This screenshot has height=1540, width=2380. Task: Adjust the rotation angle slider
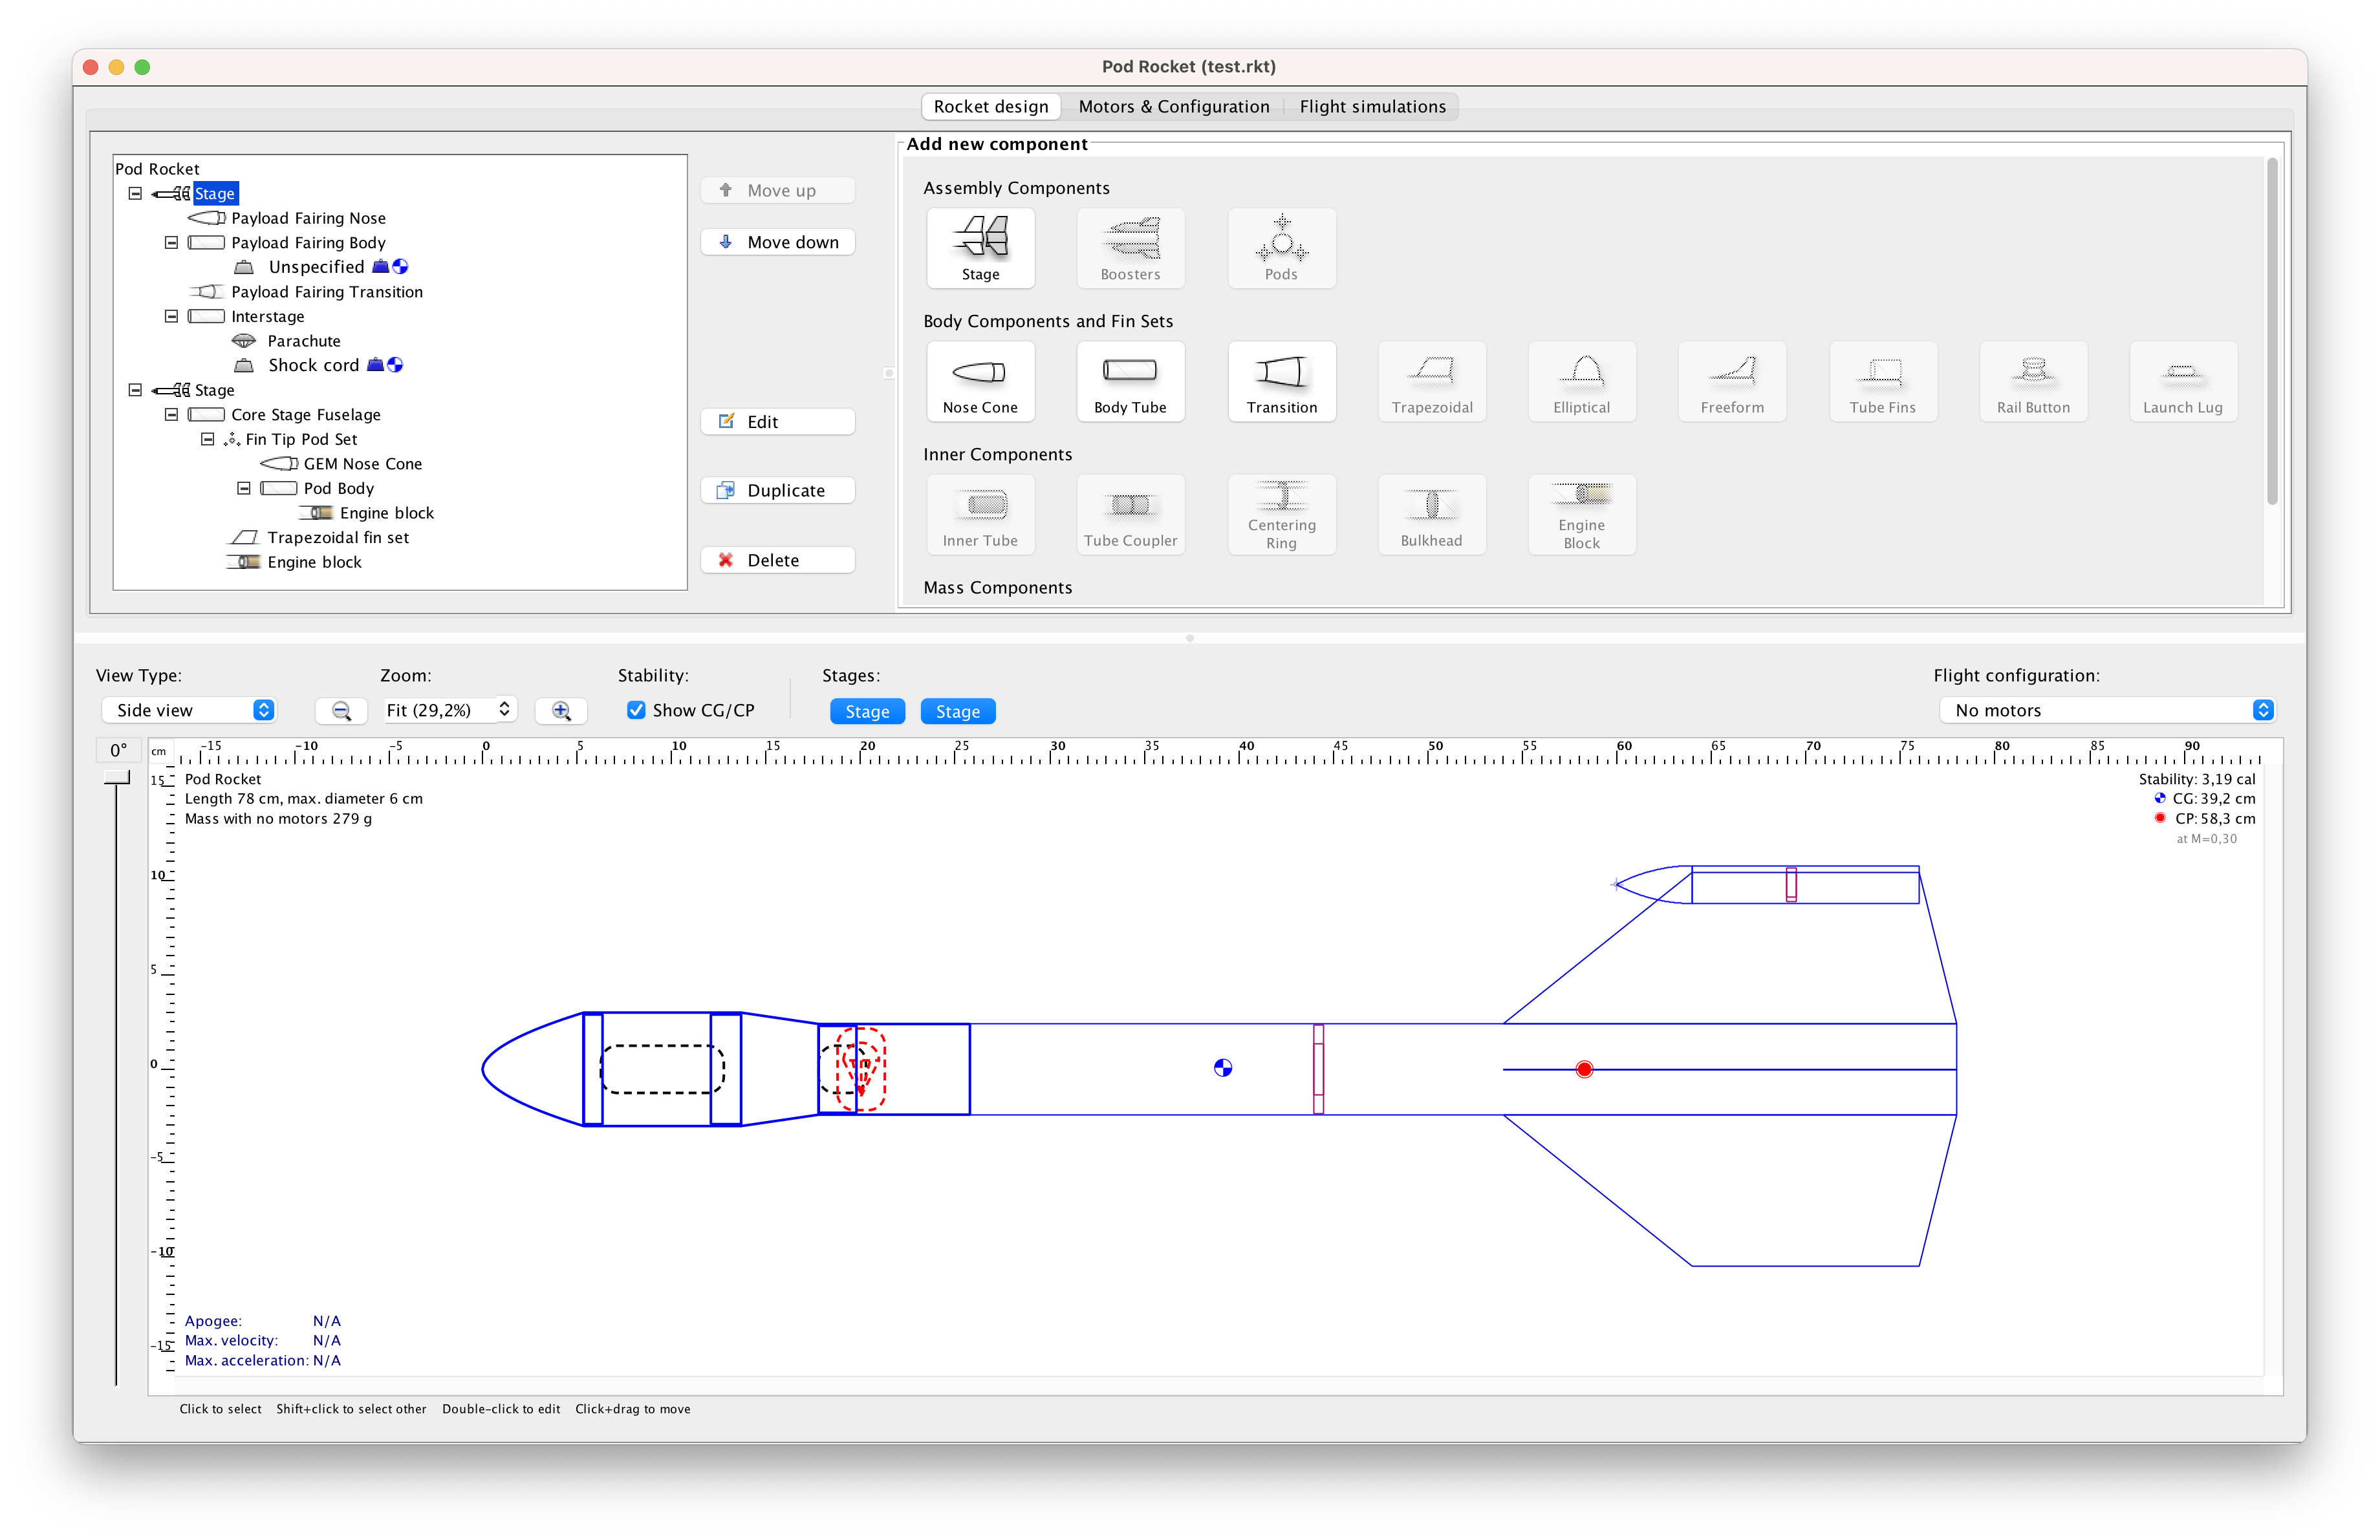coord(116,776)
